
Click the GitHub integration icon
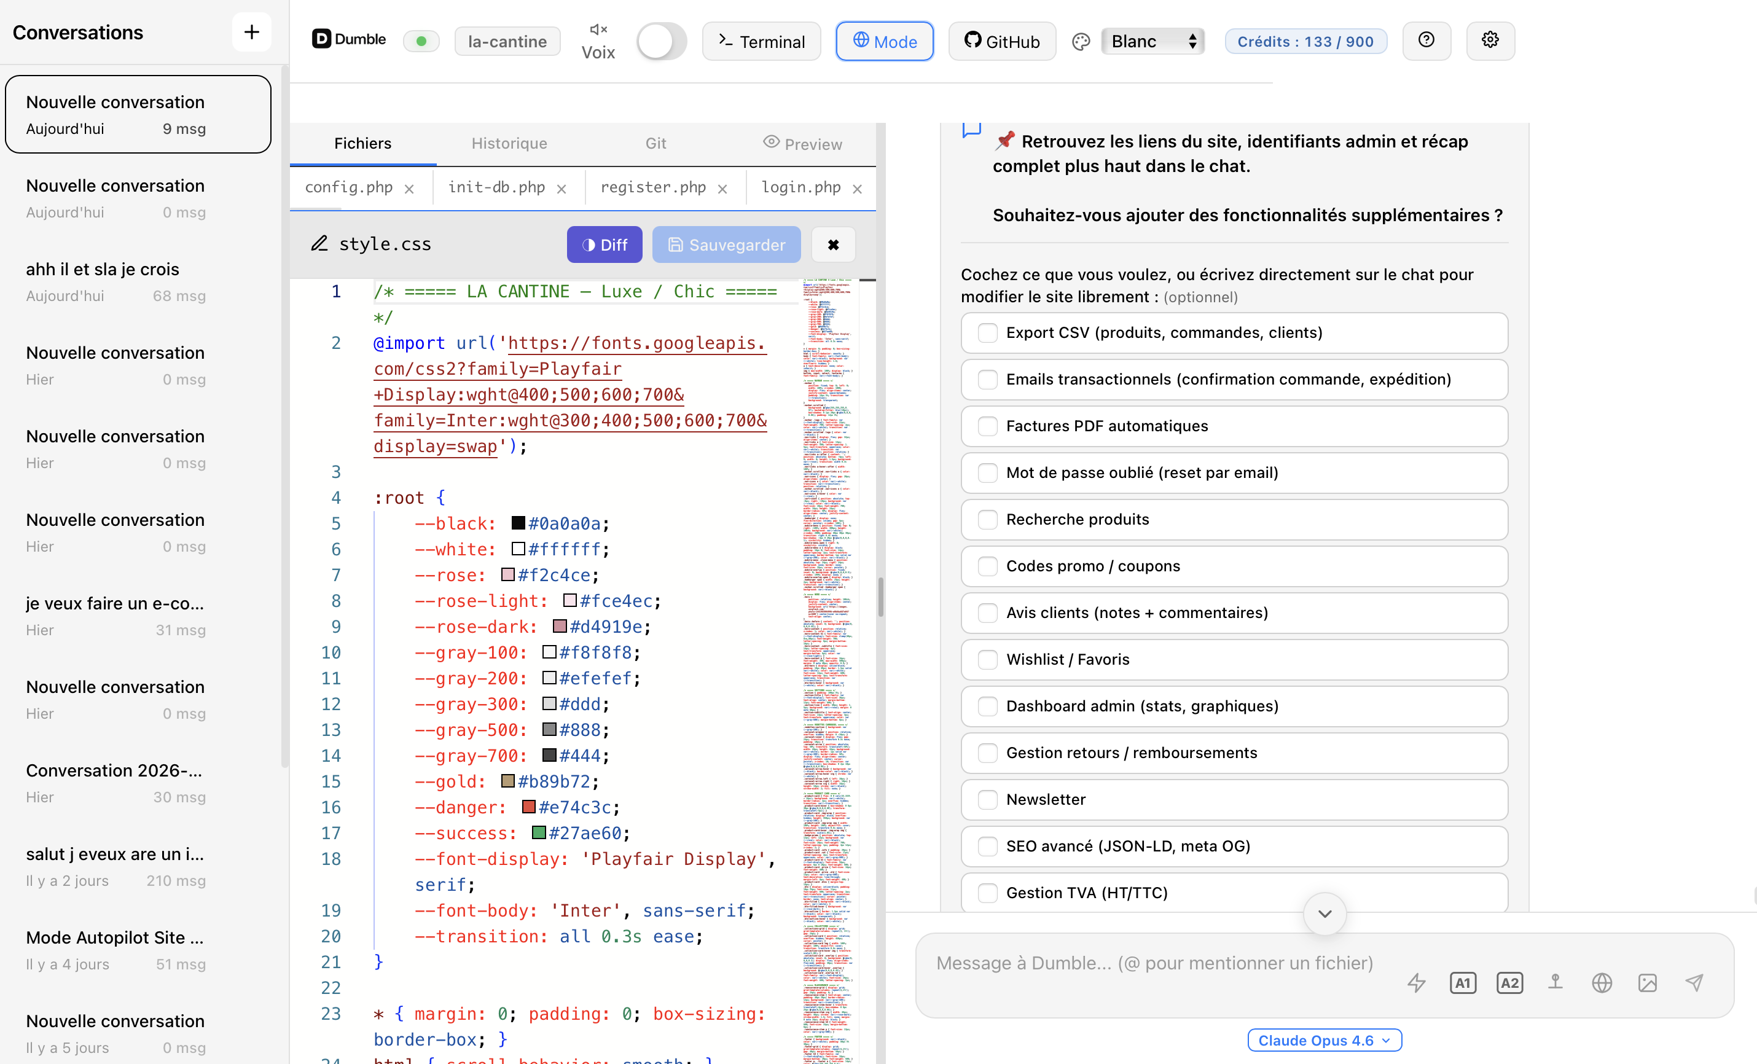click(1001, 41)
